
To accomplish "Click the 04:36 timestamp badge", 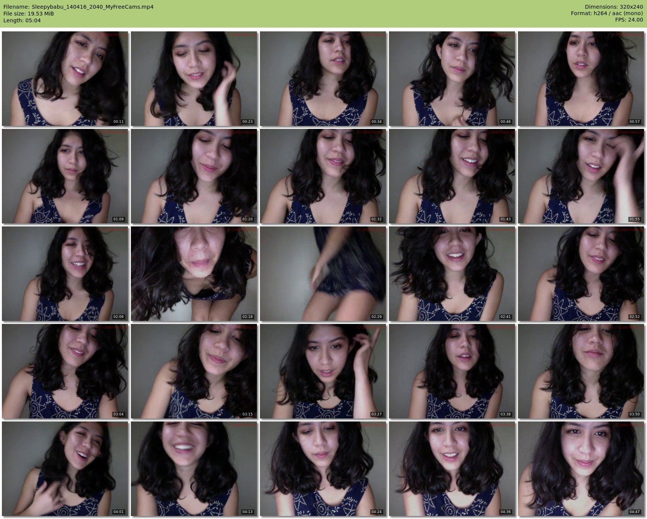I will pyautogui.click(x=505, y=512).
